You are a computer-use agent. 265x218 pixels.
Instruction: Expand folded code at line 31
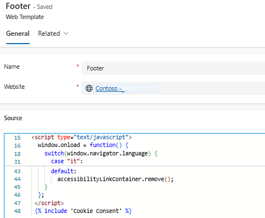[17, 162]
